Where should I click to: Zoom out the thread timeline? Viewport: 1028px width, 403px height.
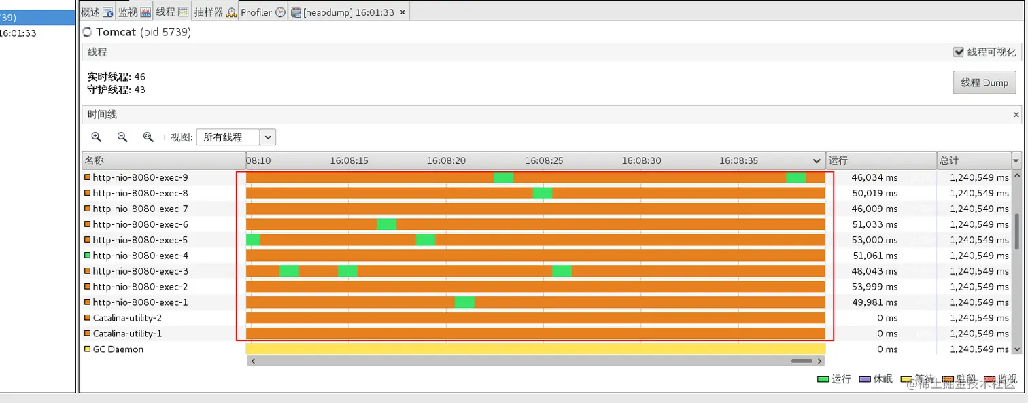[x=122, y=137]
